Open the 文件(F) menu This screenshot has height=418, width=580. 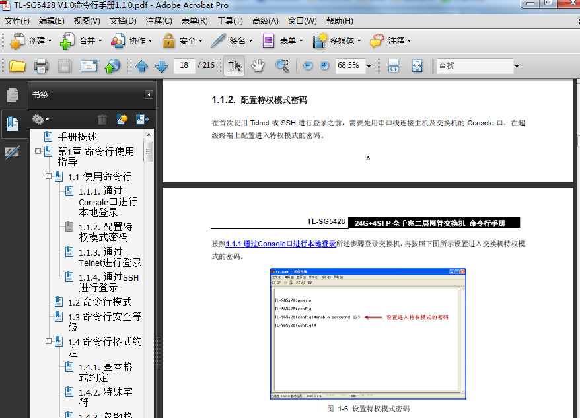point(17,21)
